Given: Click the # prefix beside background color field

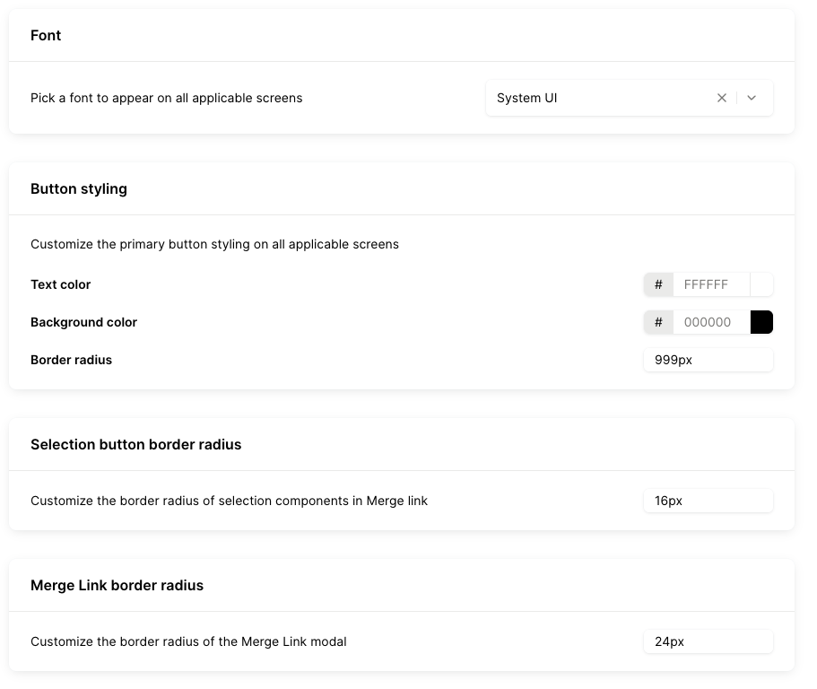Looking at the screenshot, I should pyautogui.click(x=658, y=322).
